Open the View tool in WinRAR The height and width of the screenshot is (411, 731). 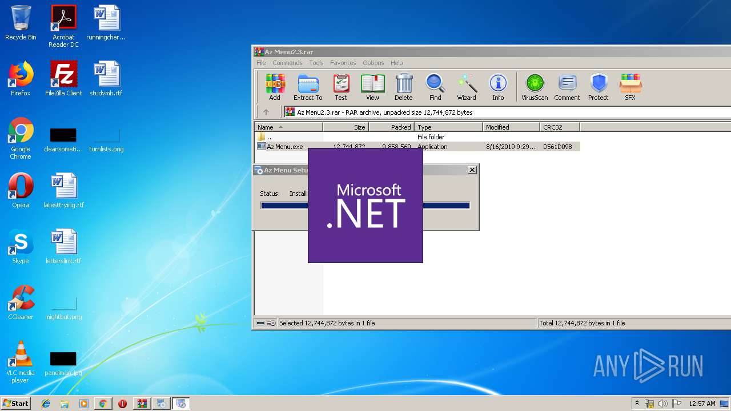click(372, 87)
